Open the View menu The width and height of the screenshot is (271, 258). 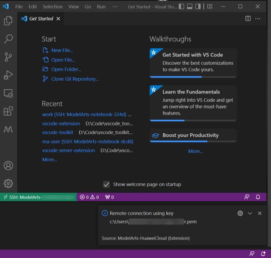pyautogui.click(x=73, y=6)
